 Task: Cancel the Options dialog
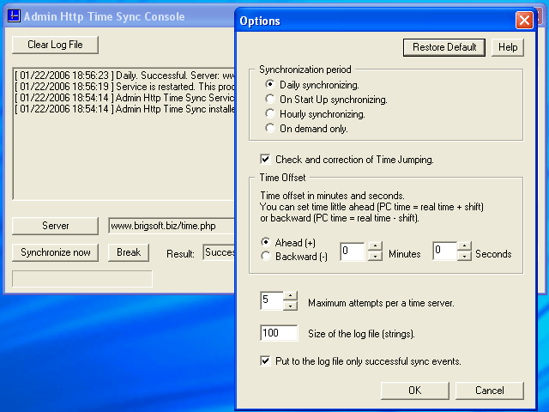pyautogui.click(x=490, y=391)
